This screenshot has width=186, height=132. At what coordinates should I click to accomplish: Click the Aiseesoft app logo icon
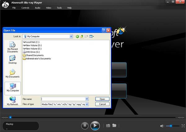click(5, 5)
